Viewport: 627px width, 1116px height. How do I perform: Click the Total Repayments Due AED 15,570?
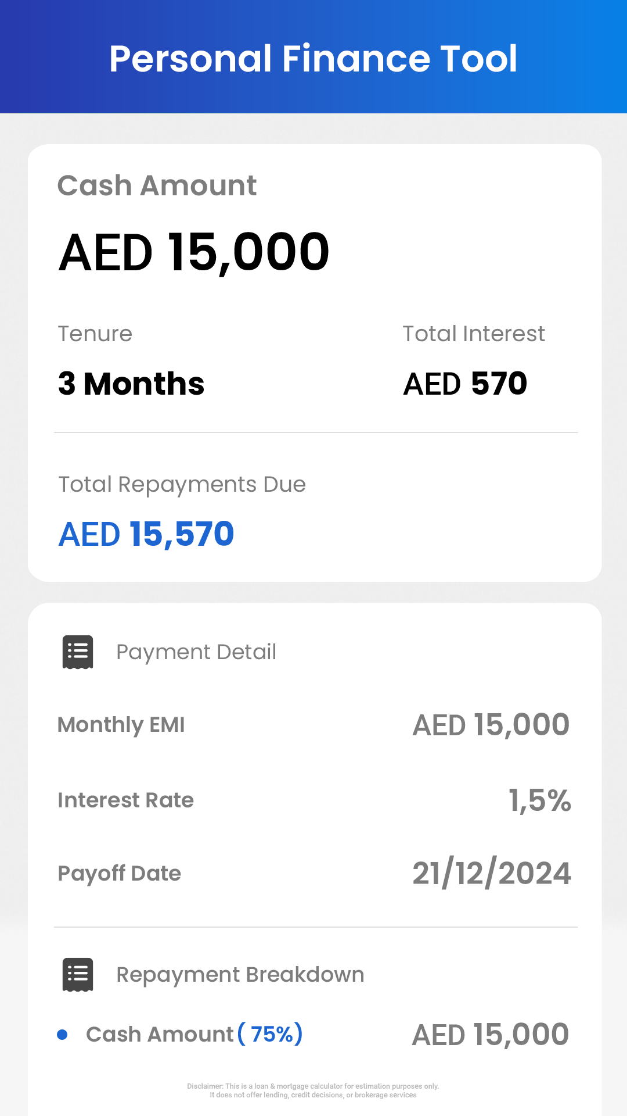coord(146,534)
